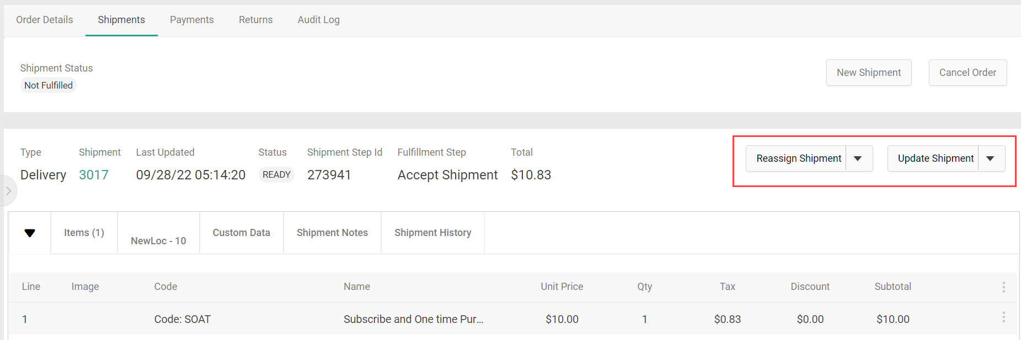Click the Cancel Order button

click(x=967, y=73)
